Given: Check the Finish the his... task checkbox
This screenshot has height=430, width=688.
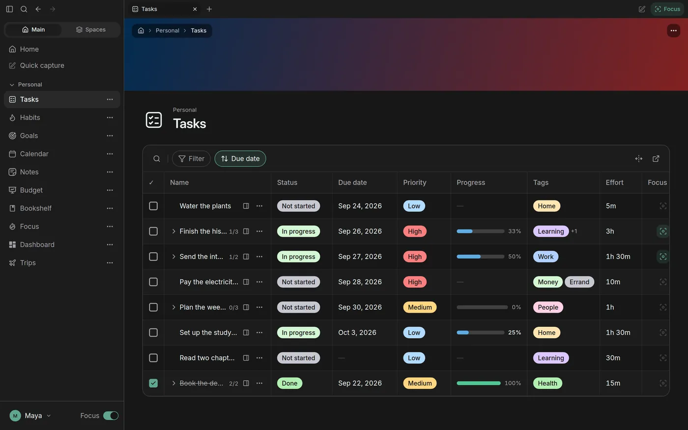Looking at the screenshot, I should 153,231.
